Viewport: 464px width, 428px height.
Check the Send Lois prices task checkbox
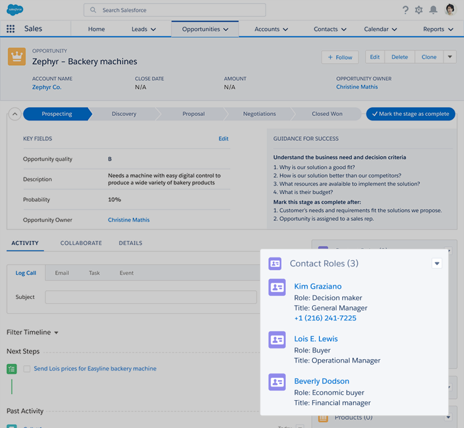tap(27, 369)
